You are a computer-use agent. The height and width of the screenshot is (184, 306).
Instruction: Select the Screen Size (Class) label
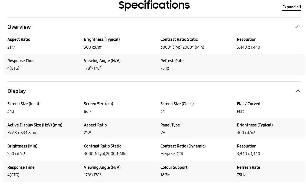177,104
